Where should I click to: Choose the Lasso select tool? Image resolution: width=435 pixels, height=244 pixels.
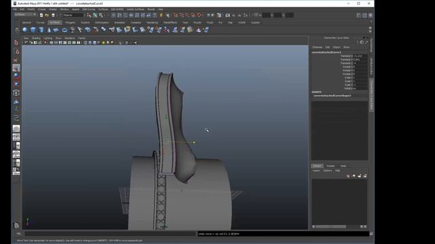click(16, 52)
